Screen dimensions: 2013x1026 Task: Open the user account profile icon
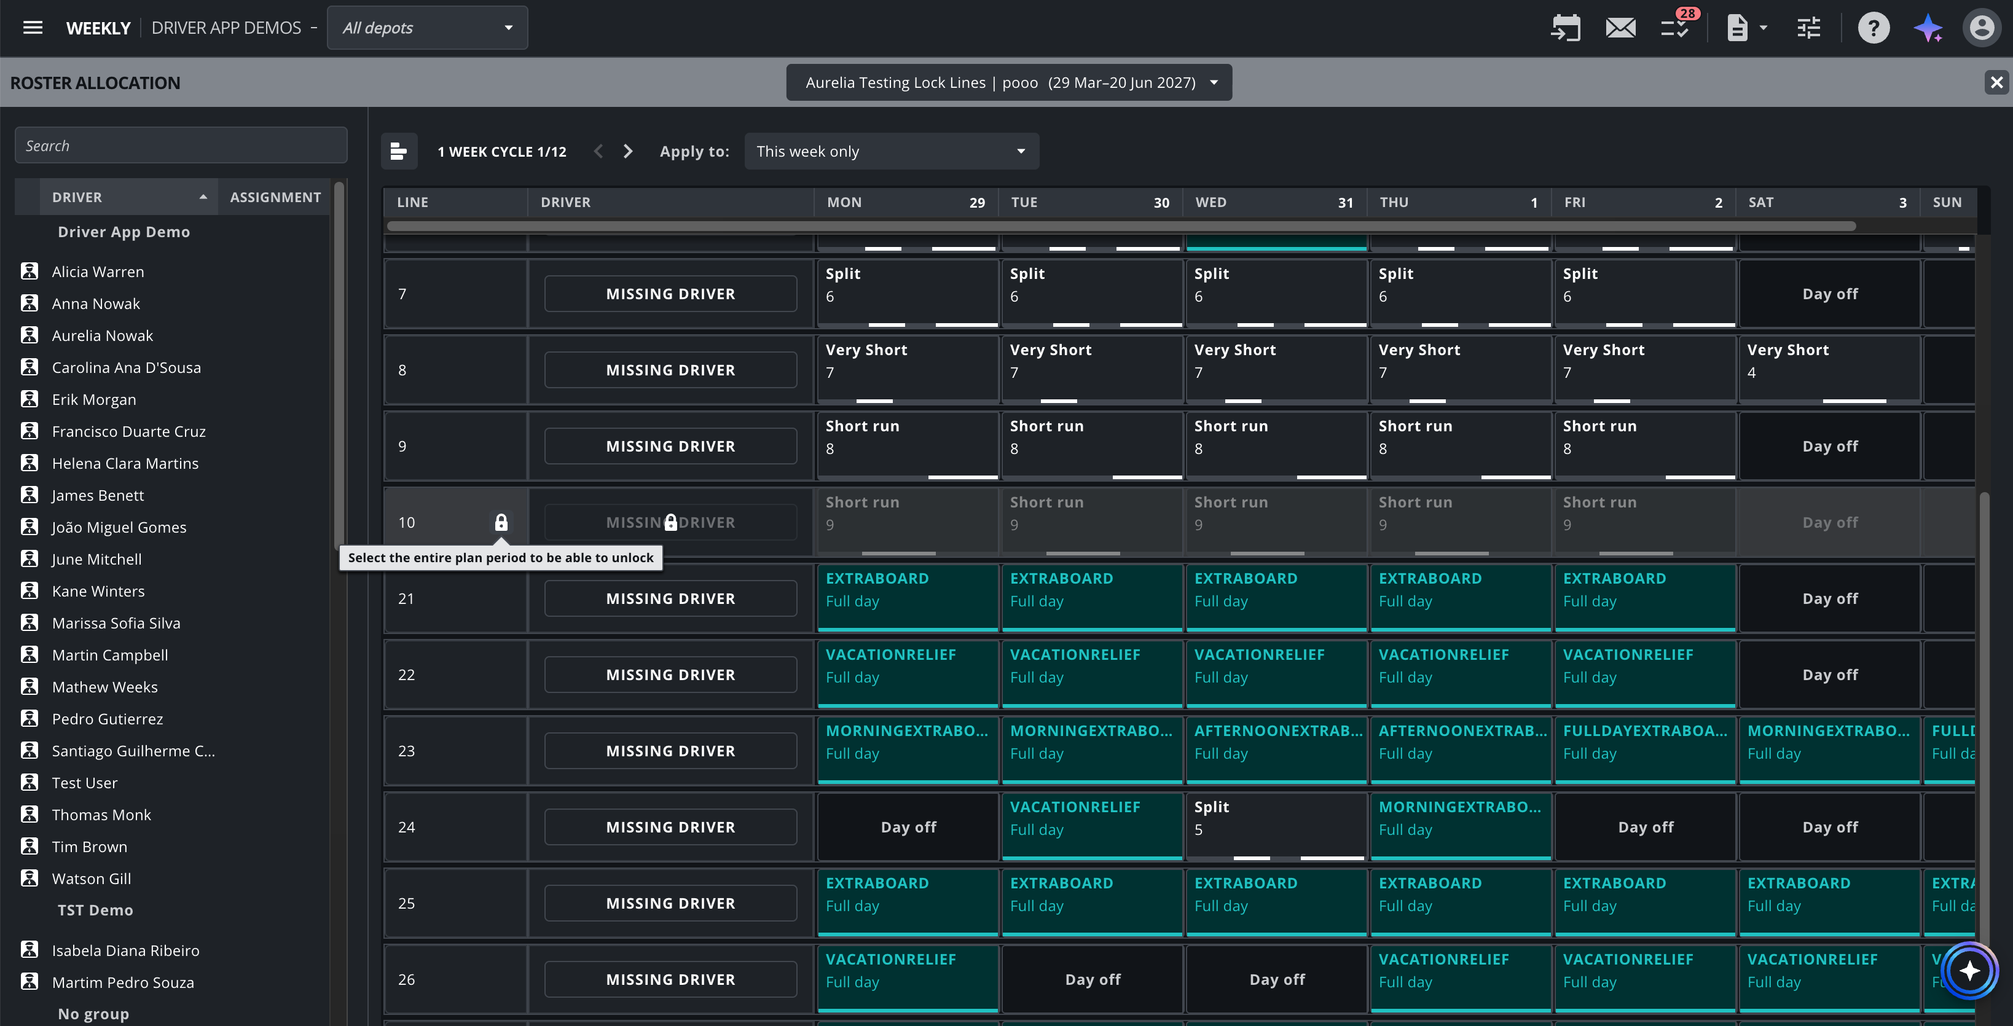[1981, 28]
